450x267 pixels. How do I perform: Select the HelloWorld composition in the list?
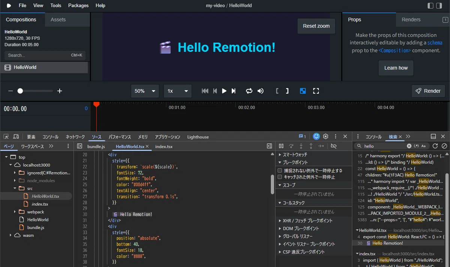(44, 67)
